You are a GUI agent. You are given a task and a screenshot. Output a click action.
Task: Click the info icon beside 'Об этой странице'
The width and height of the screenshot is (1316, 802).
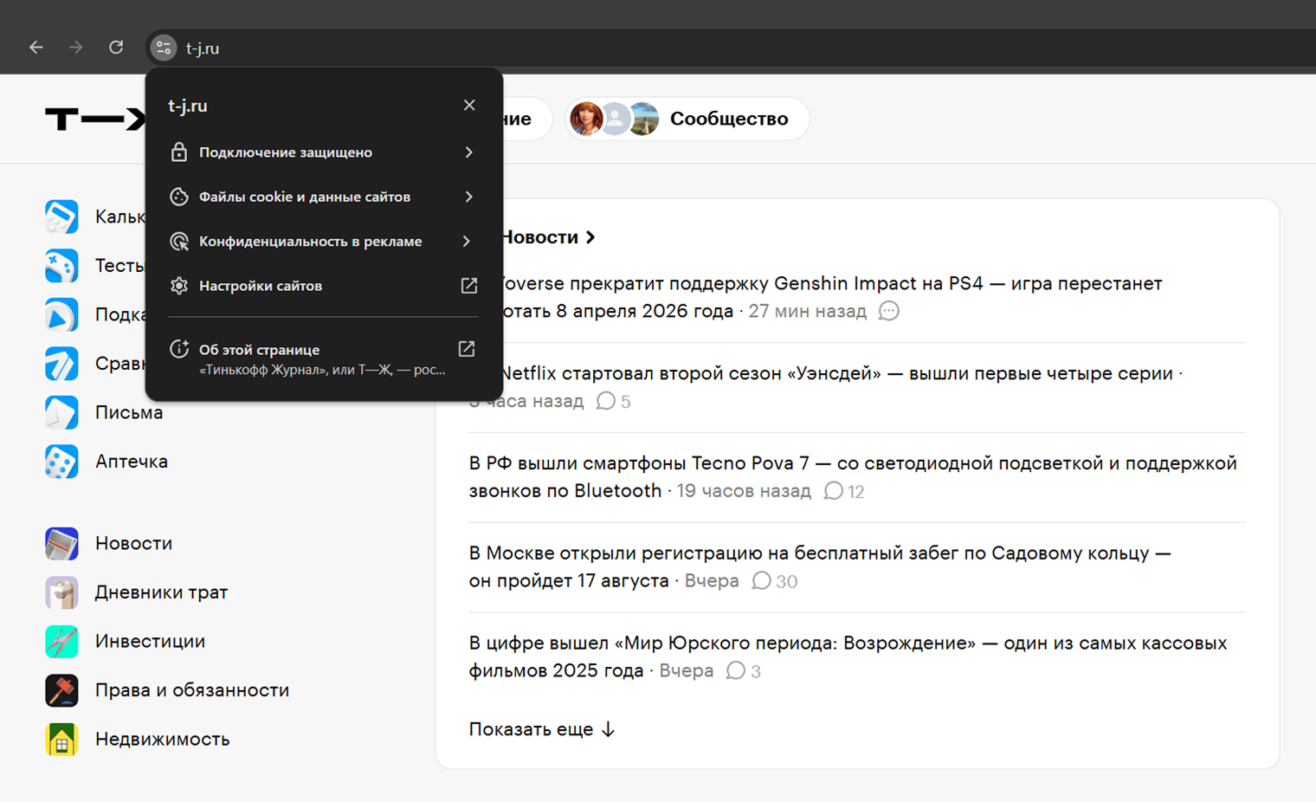tap(179, 349)
